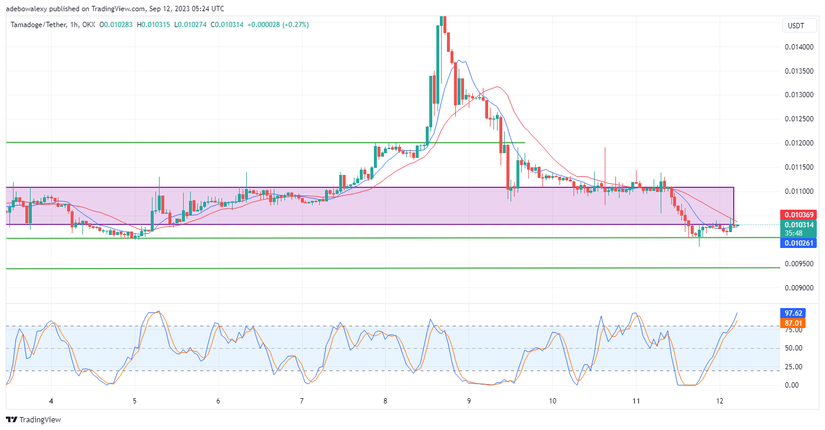Click the C0.010314 close price value
Image resolution: width=825 pixels, height=430 pixels.
[228, 25]
